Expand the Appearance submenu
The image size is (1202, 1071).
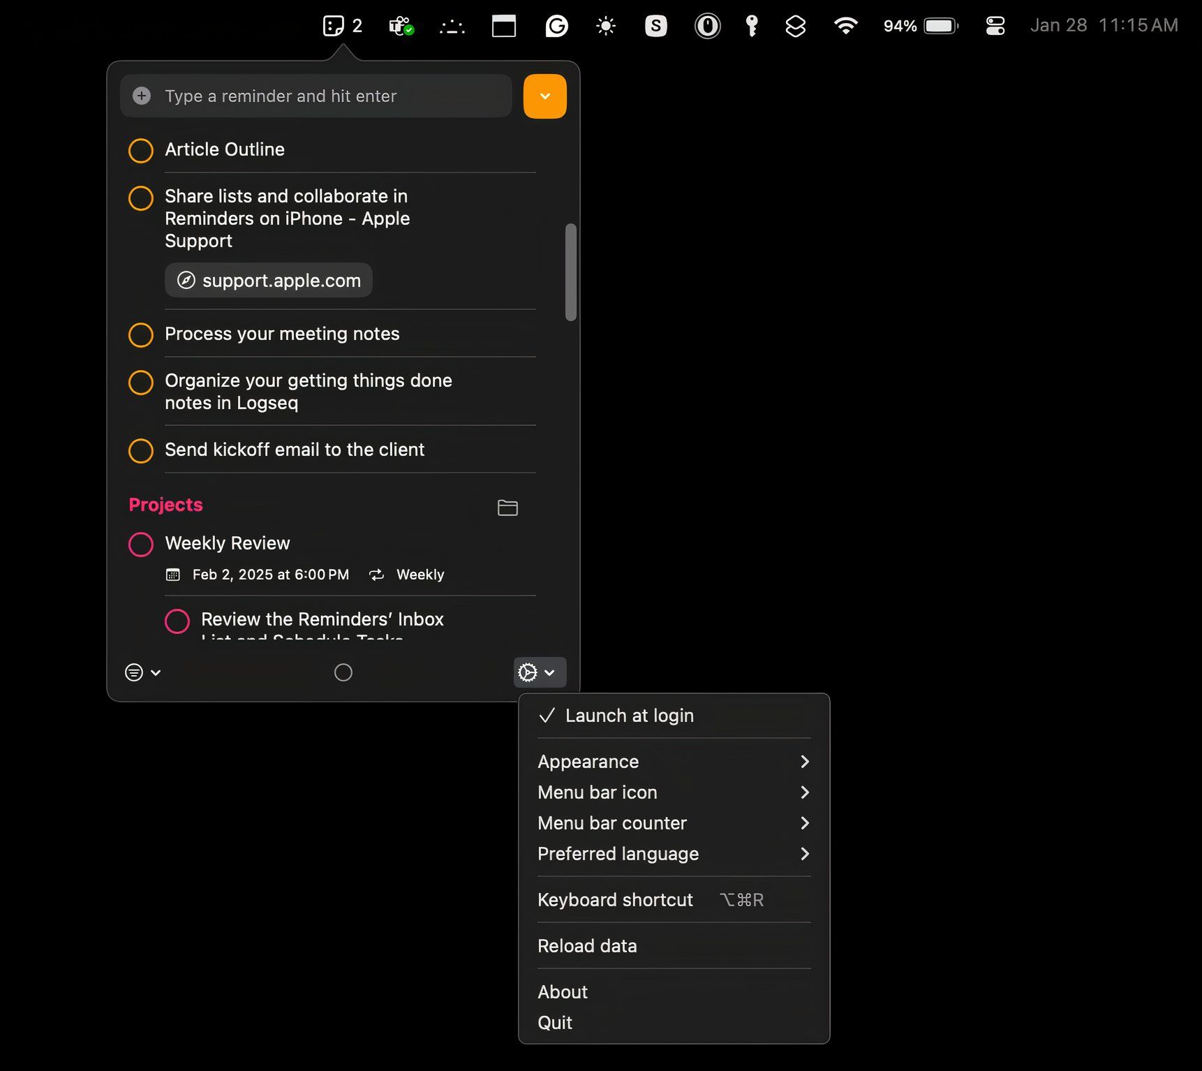tap(674, 762)
